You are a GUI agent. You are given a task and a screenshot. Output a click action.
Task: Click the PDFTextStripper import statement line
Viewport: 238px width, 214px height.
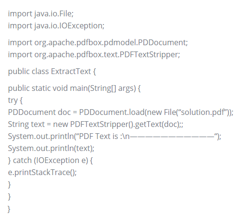pyautogui.click(x=94, y=55)
